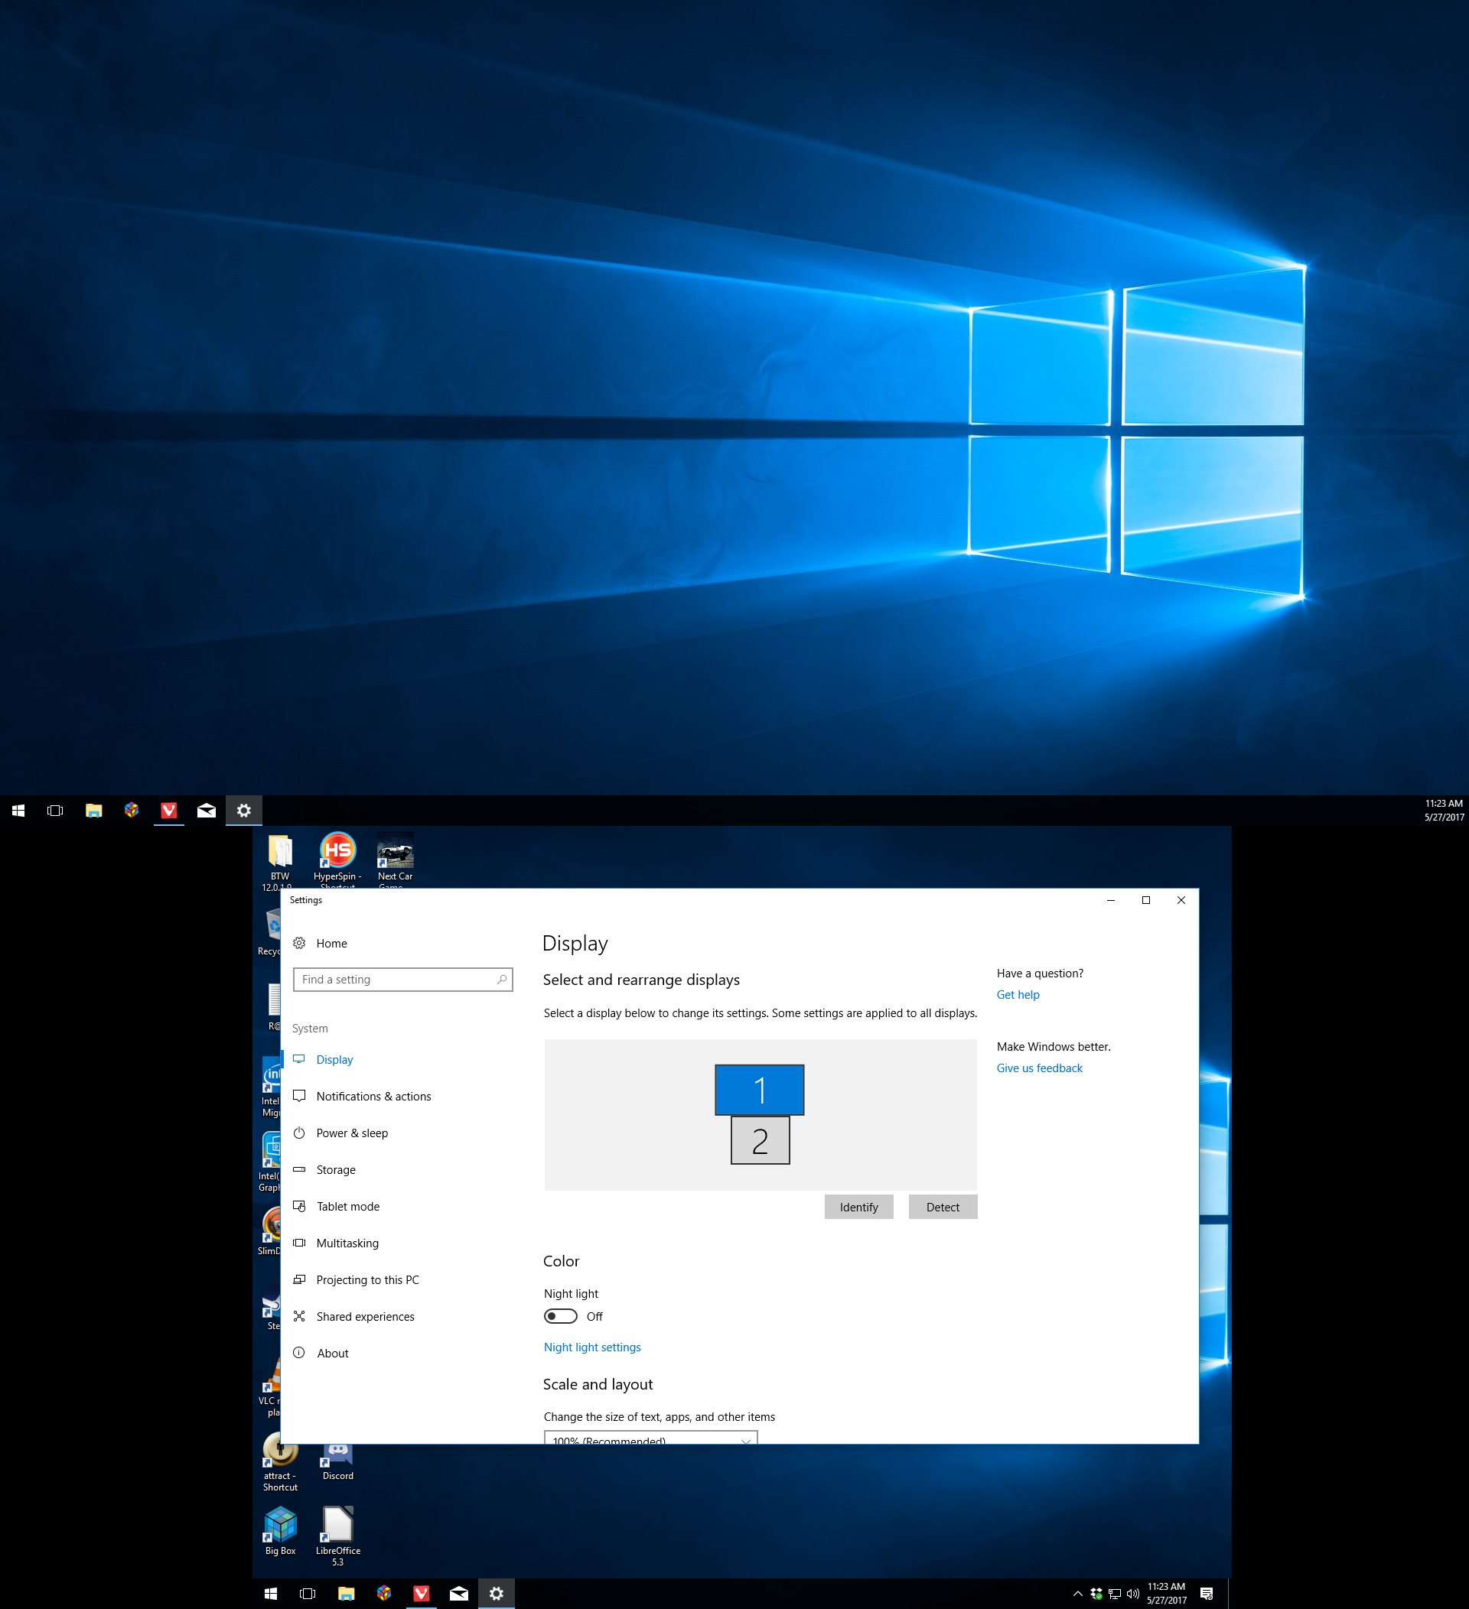
Task: Select Display in the System list
Action: (x=334, y=1060)
